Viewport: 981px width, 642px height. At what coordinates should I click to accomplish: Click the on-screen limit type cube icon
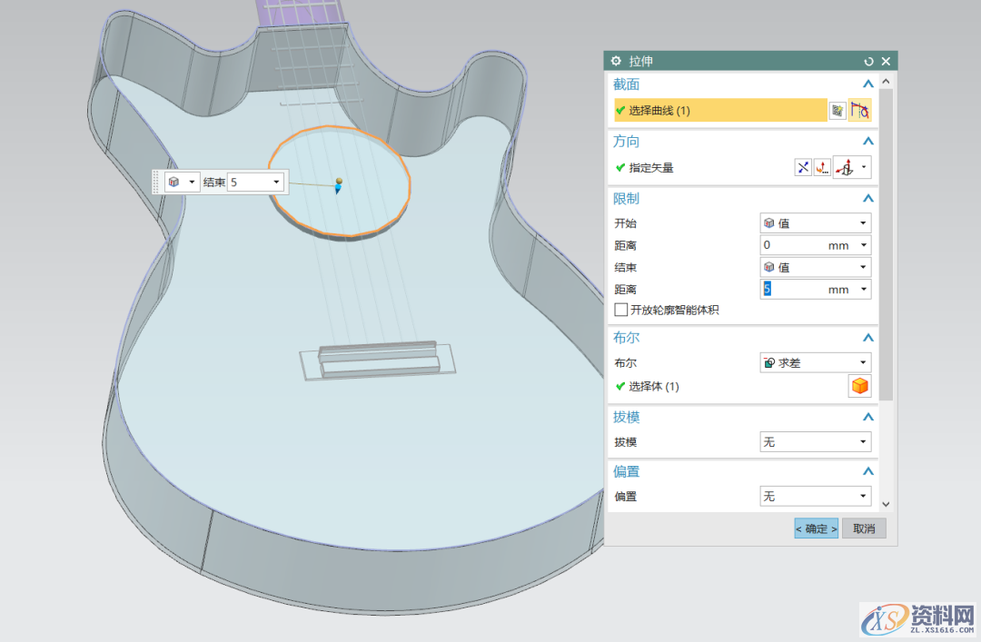click(174, 182)
